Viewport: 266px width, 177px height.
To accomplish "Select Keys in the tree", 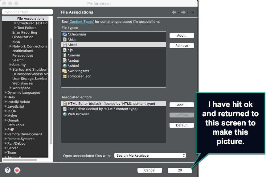I will pos(16,42).
